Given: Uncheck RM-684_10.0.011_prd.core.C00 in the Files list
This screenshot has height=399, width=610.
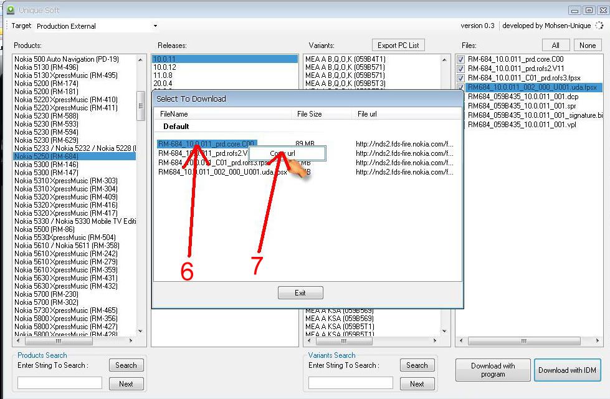Looking at the screenshot, I should [x=460, y=60].
